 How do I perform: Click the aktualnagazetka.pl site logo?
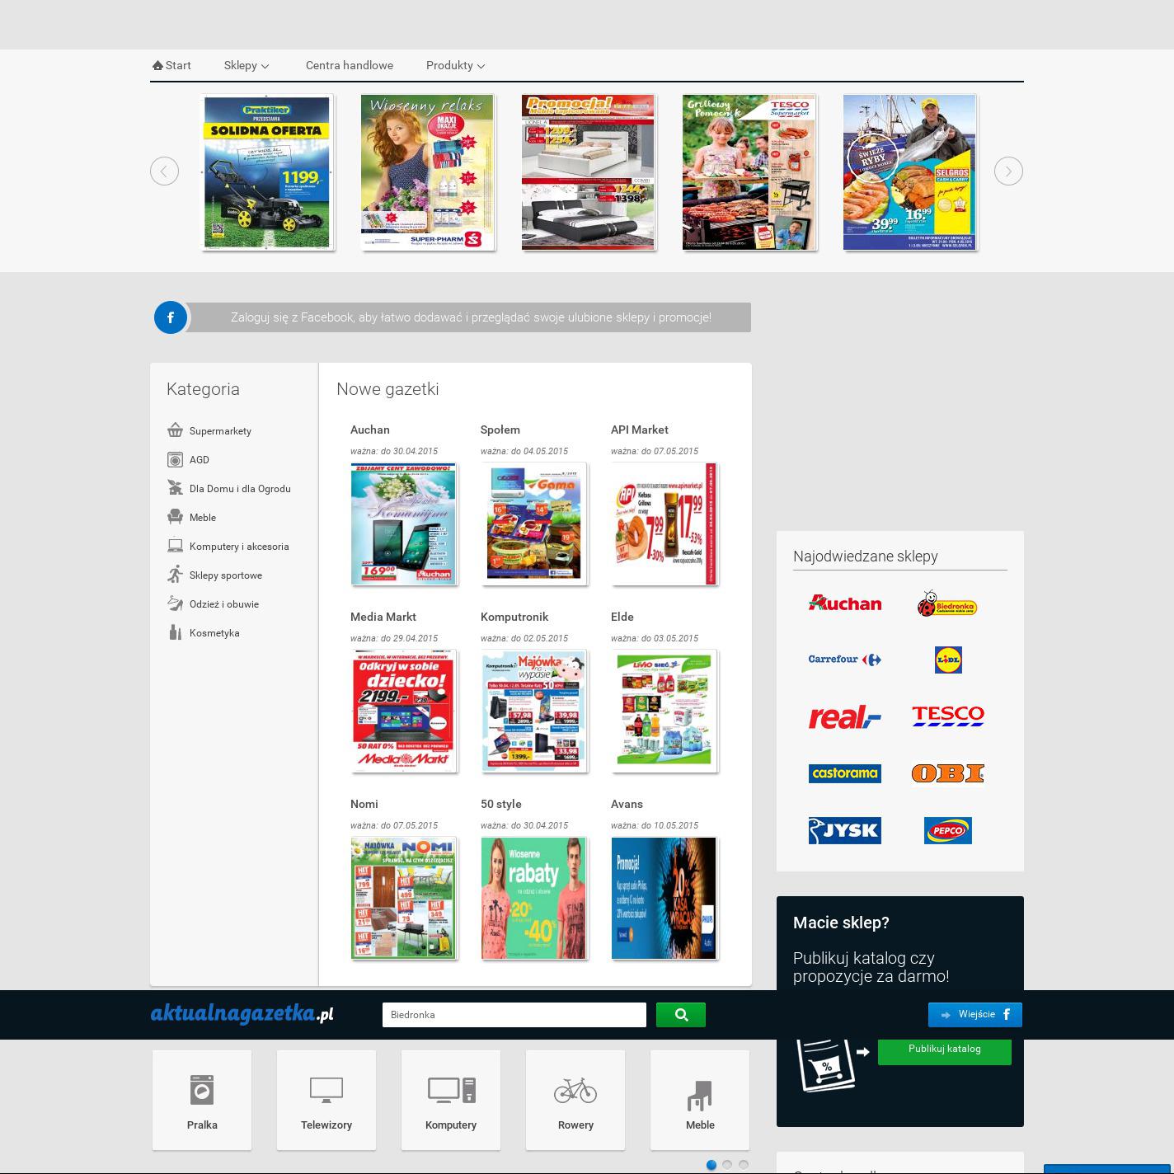click(242, 1014)
